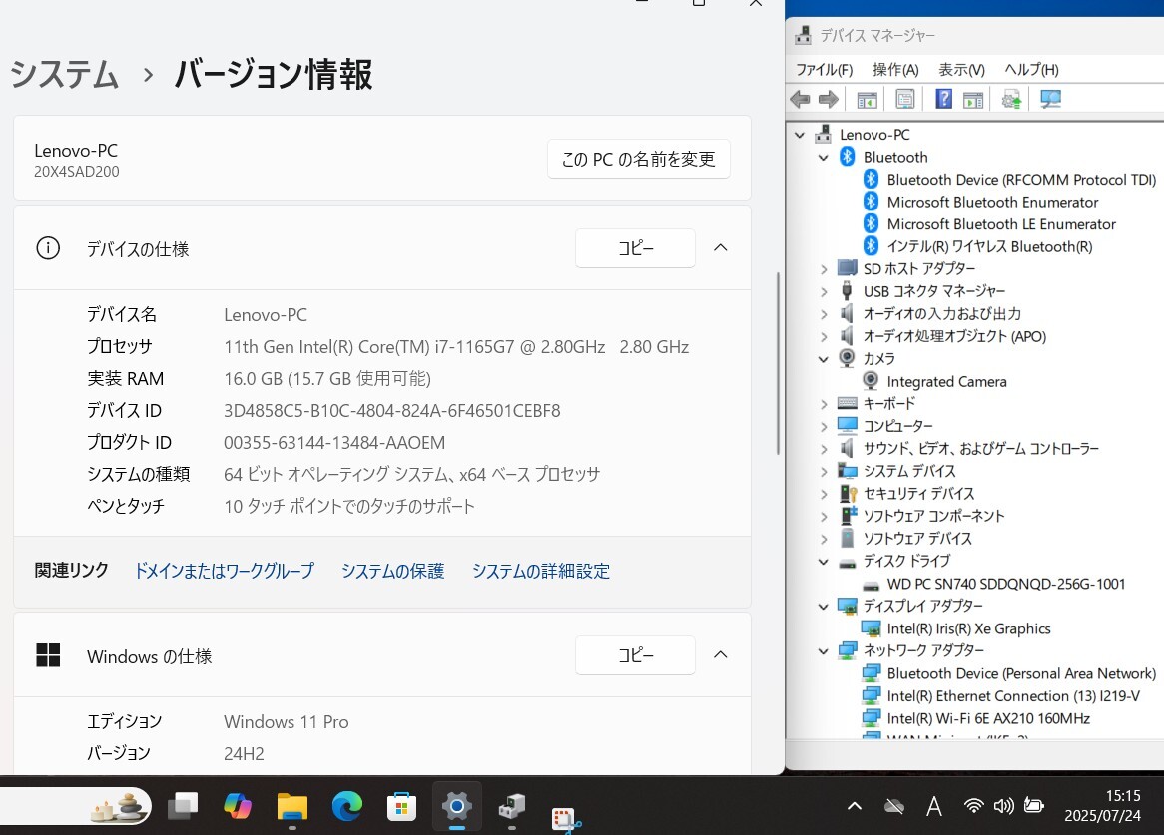Collapse the カメラ category chevron

click(x=824, y=359)
